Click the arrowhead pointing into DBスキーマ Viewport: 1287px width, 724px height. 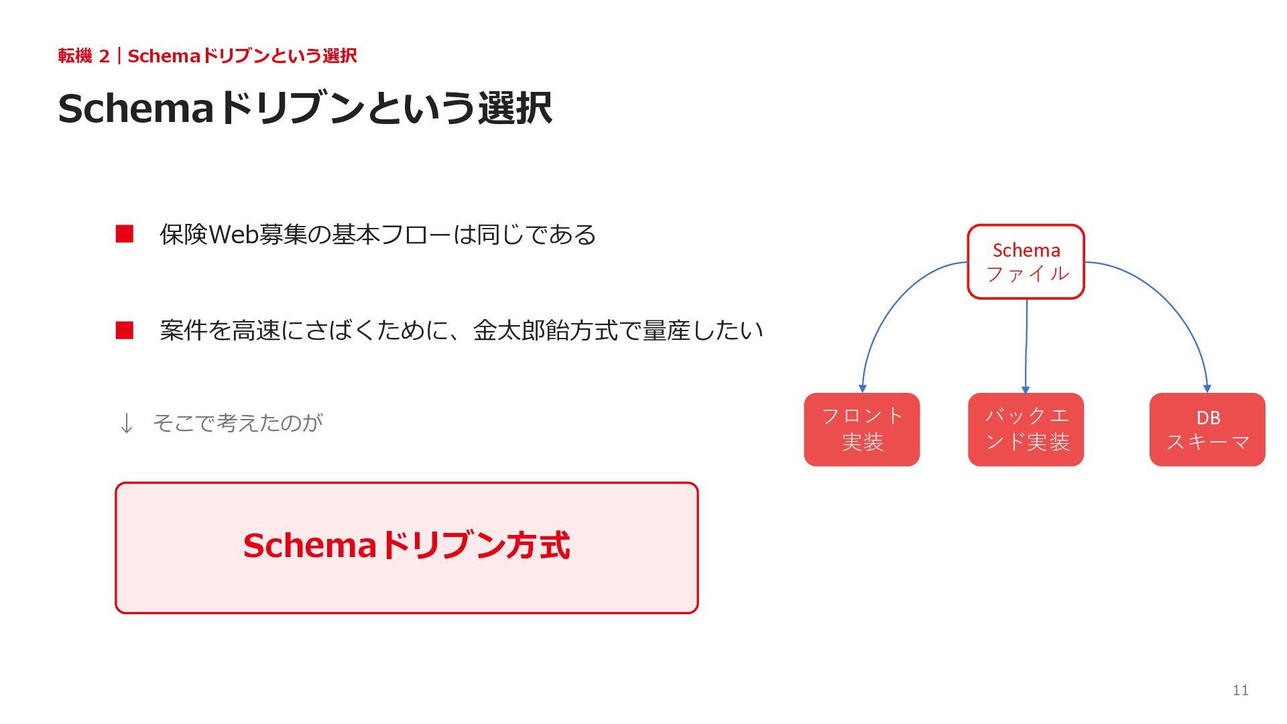click(x=1207, y=388)
